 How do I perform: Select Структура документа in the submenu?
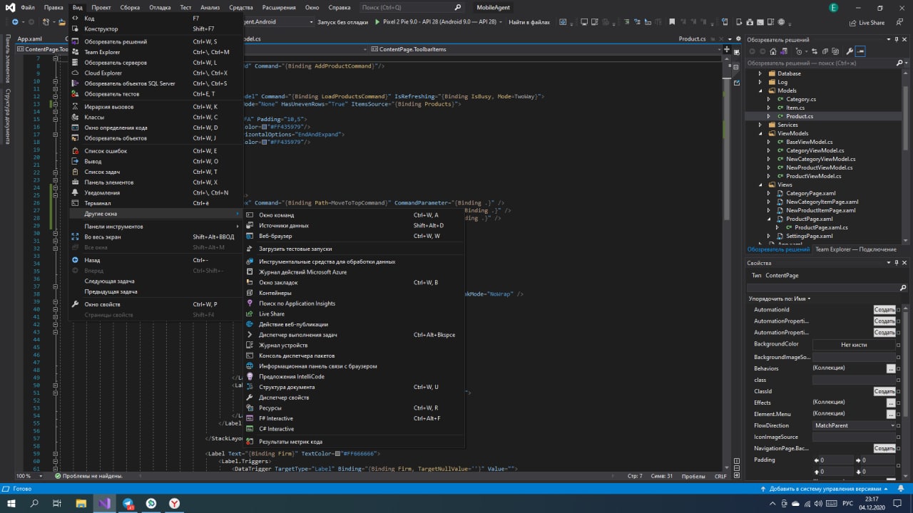pos(354,387)
